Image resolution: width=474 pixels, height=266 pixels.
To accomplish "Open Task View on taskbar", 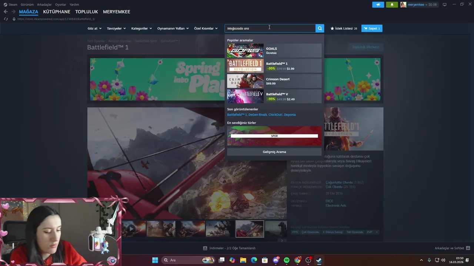I will click(221, 260).
